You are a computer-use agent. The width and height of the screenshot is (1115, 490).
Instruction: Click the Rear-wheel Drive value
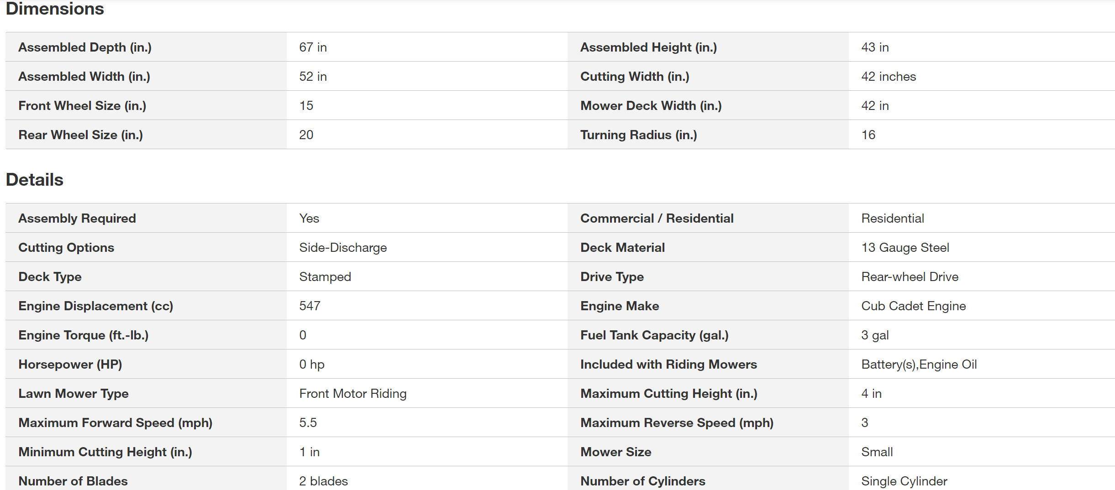coord(910,277)
